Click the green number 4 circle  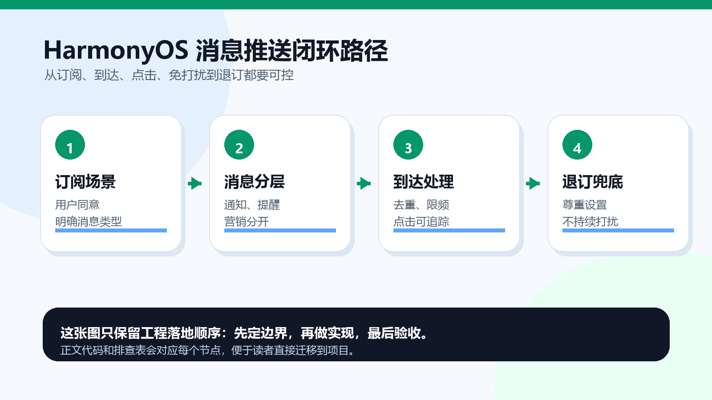(x=577, y=144)
